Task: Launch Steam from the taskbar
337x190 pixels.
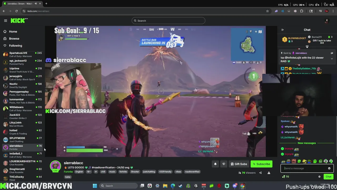Action: click(181, 186)
